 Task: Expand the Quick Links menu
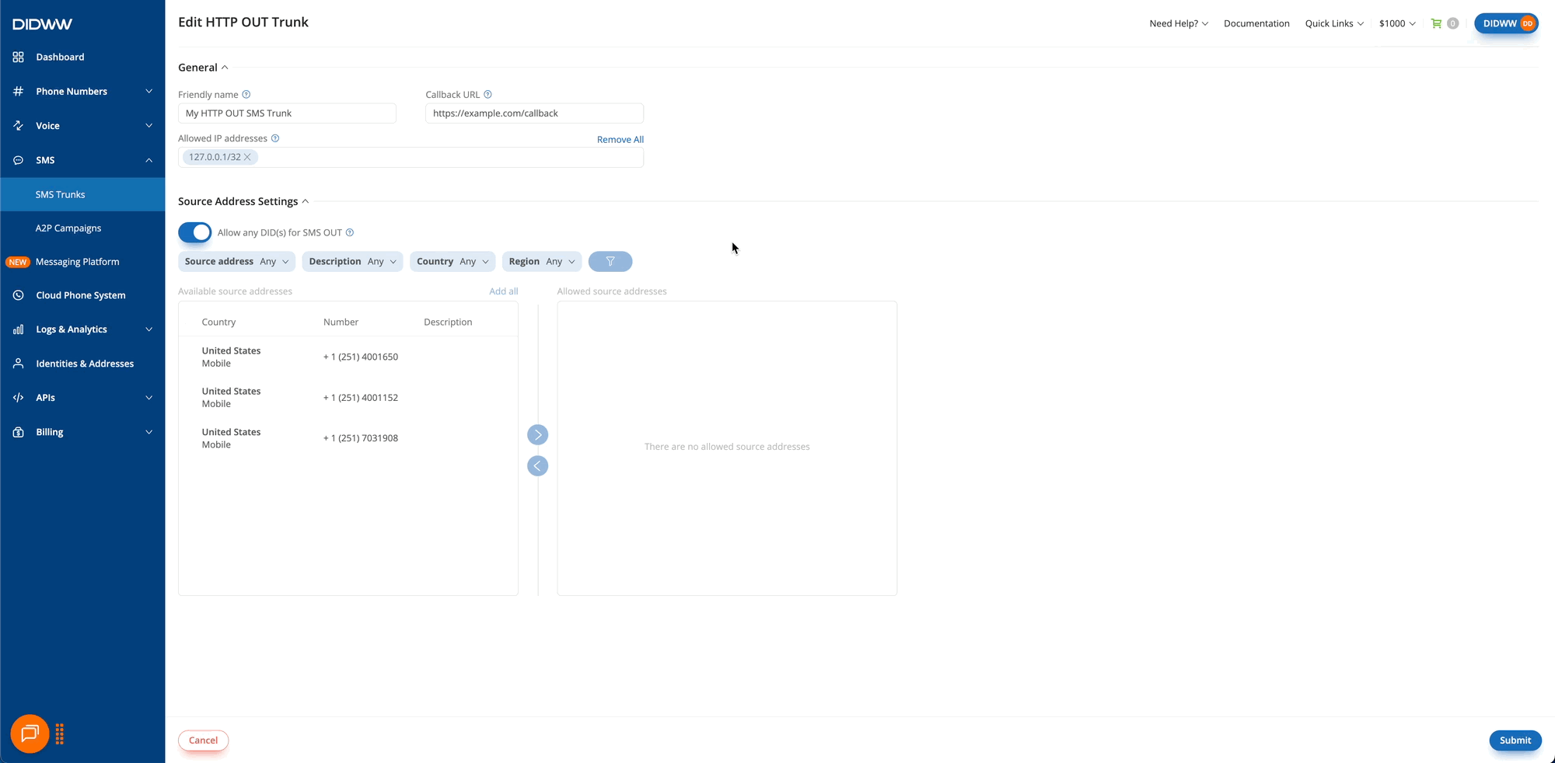coord(1334,23)
